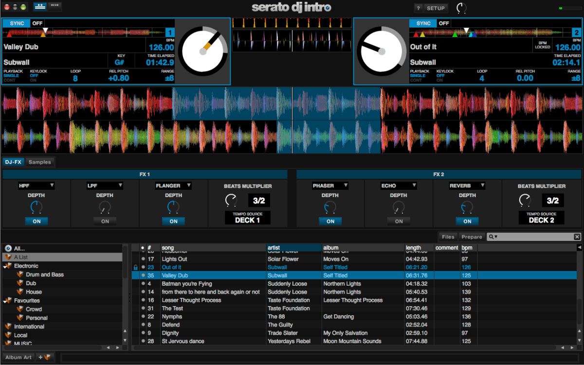The image size is (584, 365).
Task: Click the Drum and Bass crate icon
Action: click(20, 274)
